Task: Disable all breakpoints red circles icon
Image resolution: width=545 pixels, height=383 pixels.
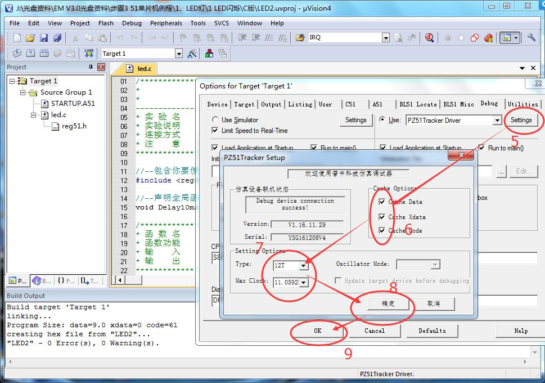Action: [475, 38]
